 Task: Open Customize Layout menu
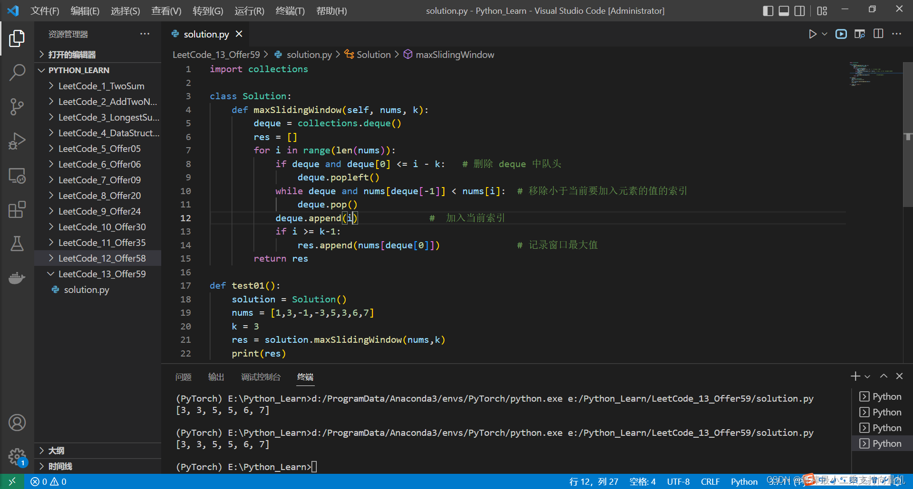[822, 10]
